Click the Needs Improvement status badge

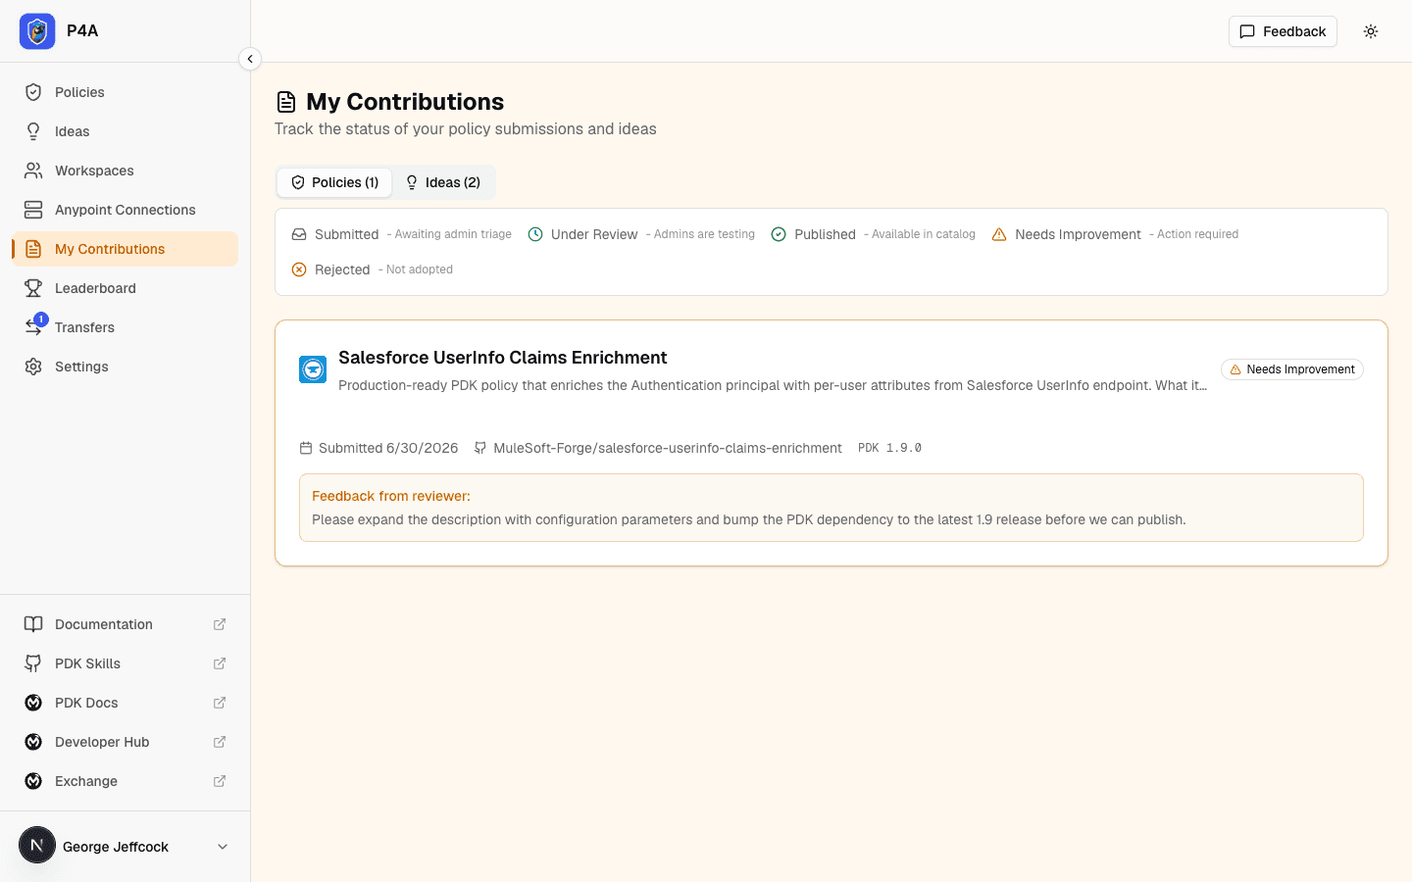[x=1292, y=369]
